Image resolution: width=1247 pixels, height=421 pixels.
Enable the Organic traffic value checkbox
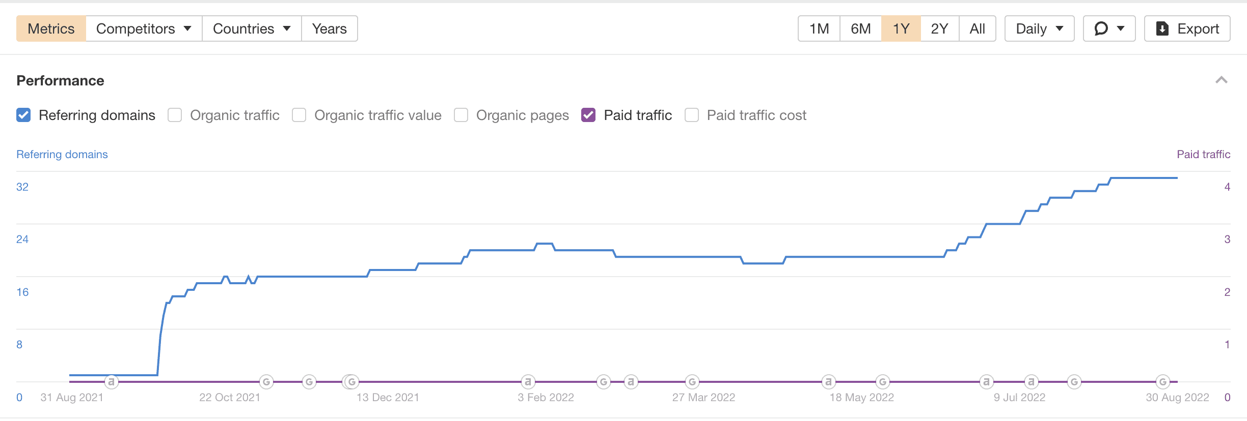(x=299, y=115)
